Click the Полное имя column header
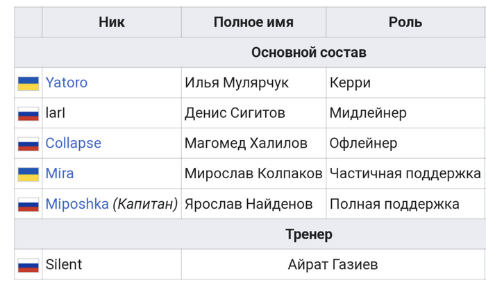486x294 pixels. (x=253, y=22)
